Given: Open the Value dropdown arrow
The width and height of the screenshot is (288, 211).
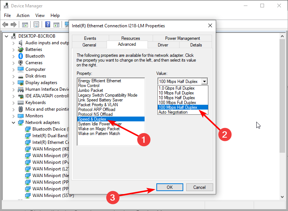Looking at the screenshot, I should (204, 81).
